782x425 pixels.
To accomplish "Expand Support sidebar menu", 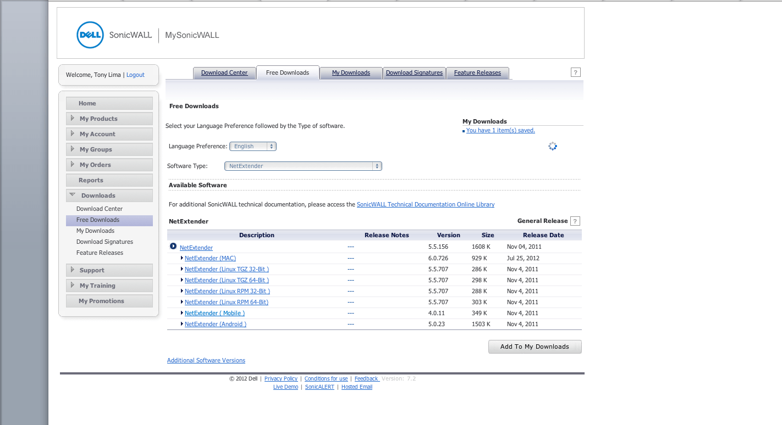I will [x=109, y=270].
